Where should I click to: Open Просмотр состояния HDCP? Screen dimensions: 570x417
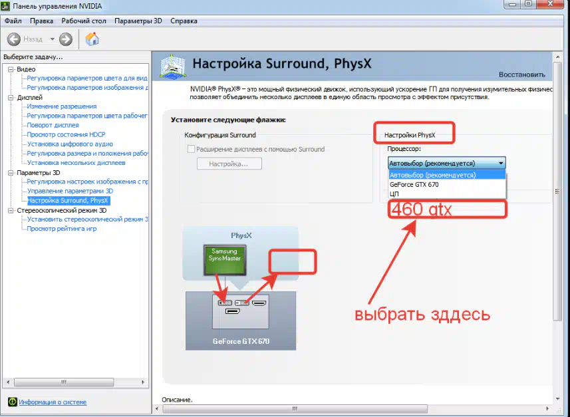66,134
